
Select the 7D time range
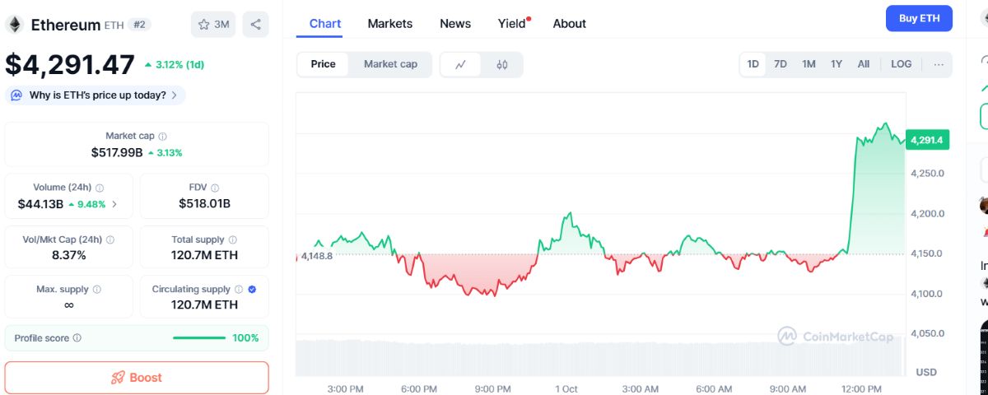point(780,64)
